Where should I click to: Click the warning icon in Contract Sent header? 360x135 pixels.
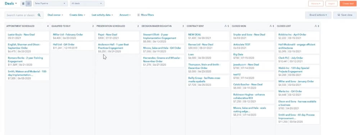pos(225,26)
